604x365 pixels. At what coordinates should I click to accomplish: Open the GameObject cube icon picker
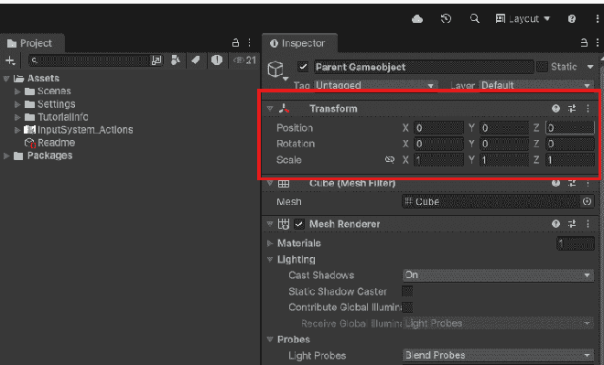(x=277, y=70)
